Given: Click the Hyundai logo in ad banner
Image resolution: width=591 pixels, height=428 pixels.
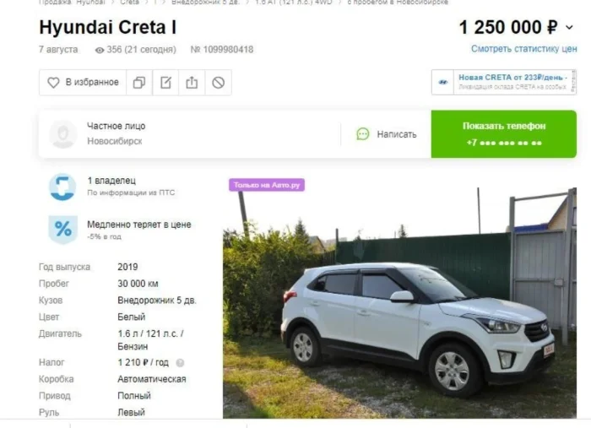Looking at the screenshot, I should point(443,82).
